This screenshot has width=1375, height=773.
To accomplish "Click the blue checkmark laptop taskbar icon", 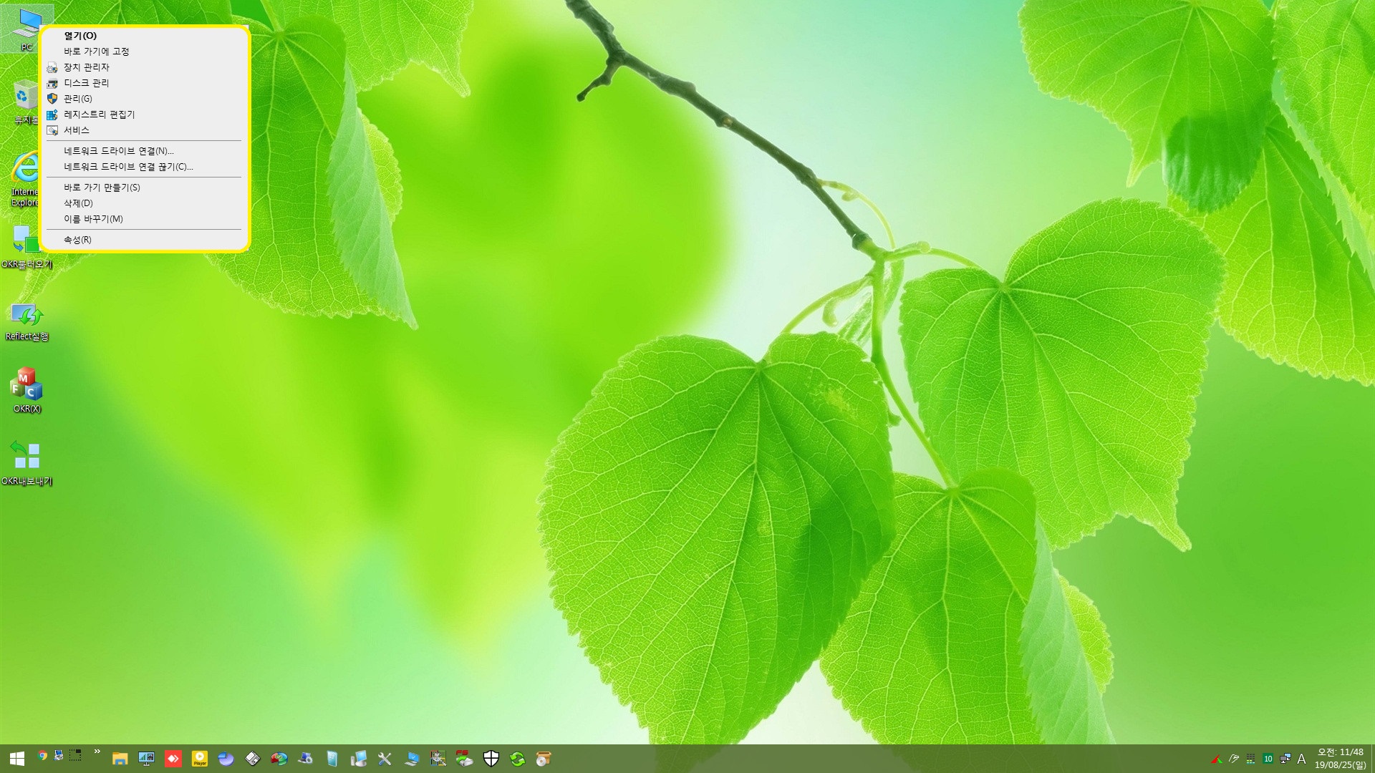I will pos(411,759).
